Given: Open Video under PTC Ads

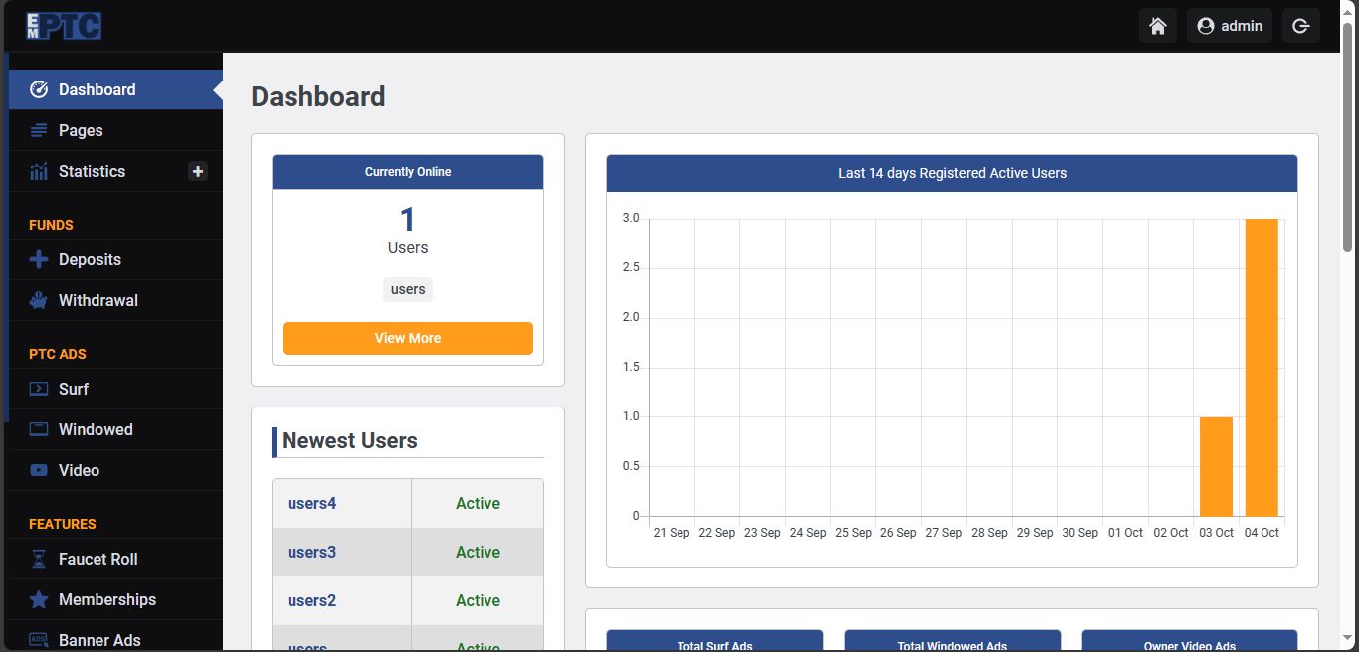Looking at the screenshot, I should pyautogui.click(x=115, y=470).
